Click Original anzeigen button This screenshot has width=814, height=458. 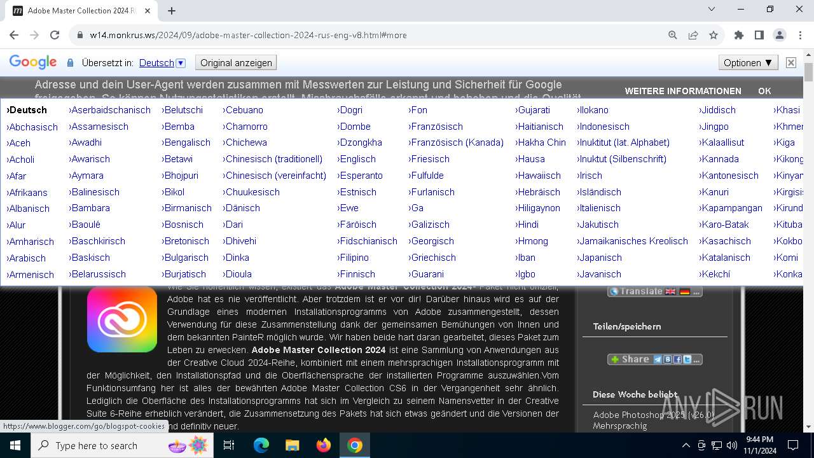pos(236,62)
